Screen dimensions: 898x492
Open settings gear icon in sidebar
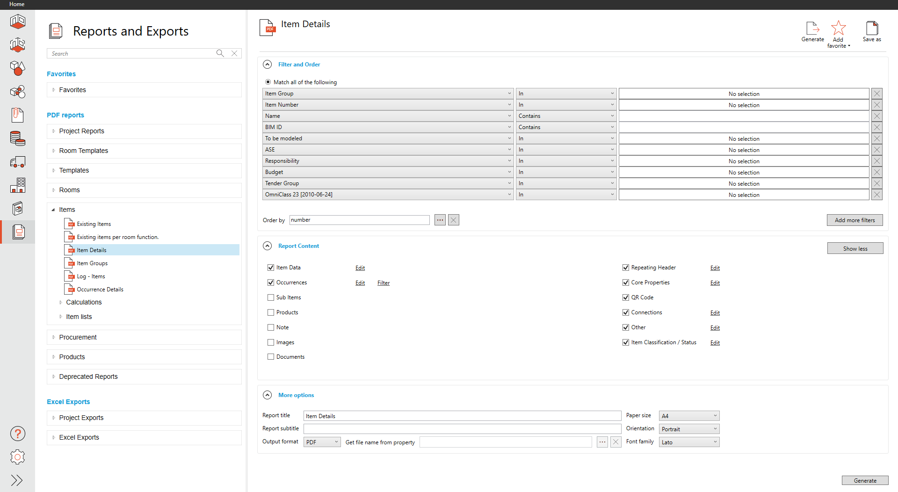(x=17, y=457)
